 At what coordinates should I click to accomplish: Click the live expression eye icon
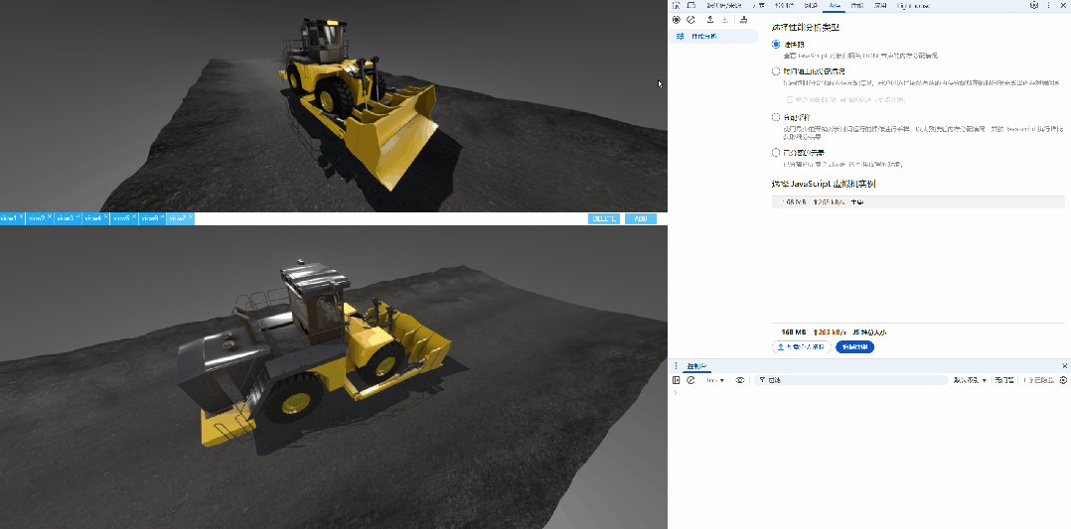tap(740, 380)
